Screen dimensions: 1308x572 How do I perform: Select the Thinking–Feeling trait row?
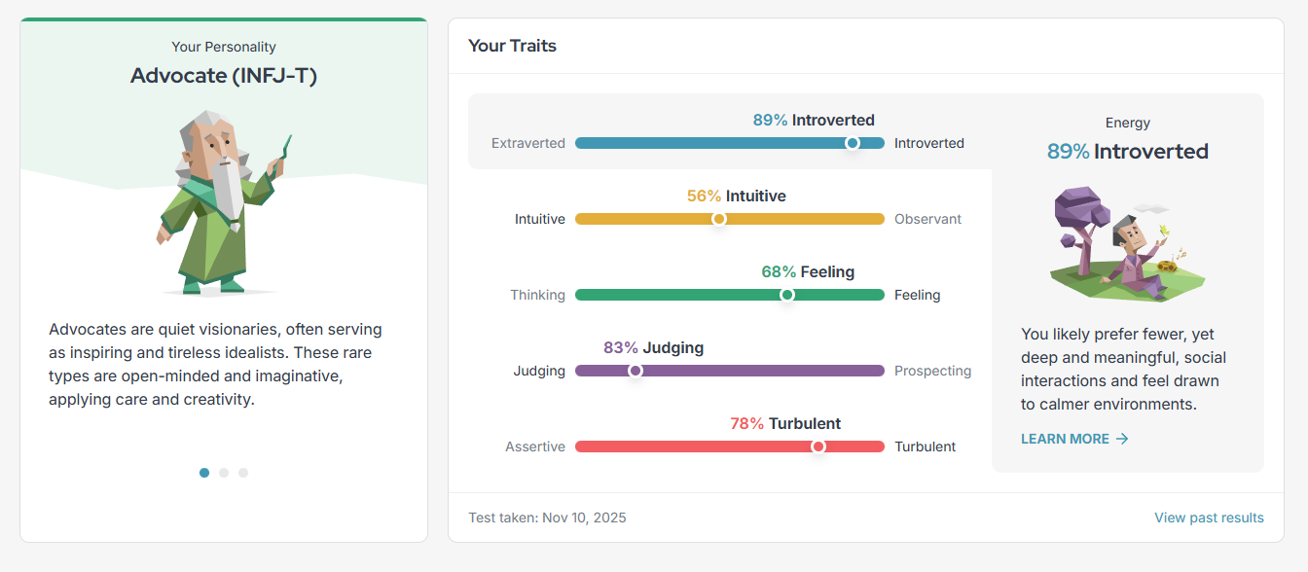click(729, 284)
